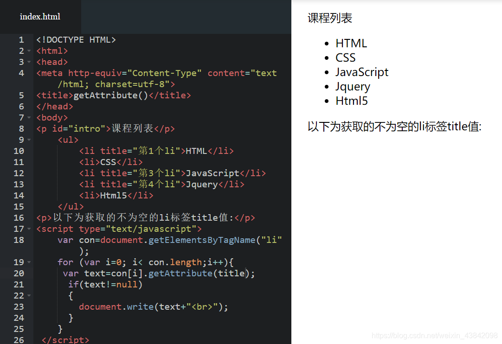Click getElementsByTagName in line 18
Viewport: 502px width, 344px height.
(202, 240)
